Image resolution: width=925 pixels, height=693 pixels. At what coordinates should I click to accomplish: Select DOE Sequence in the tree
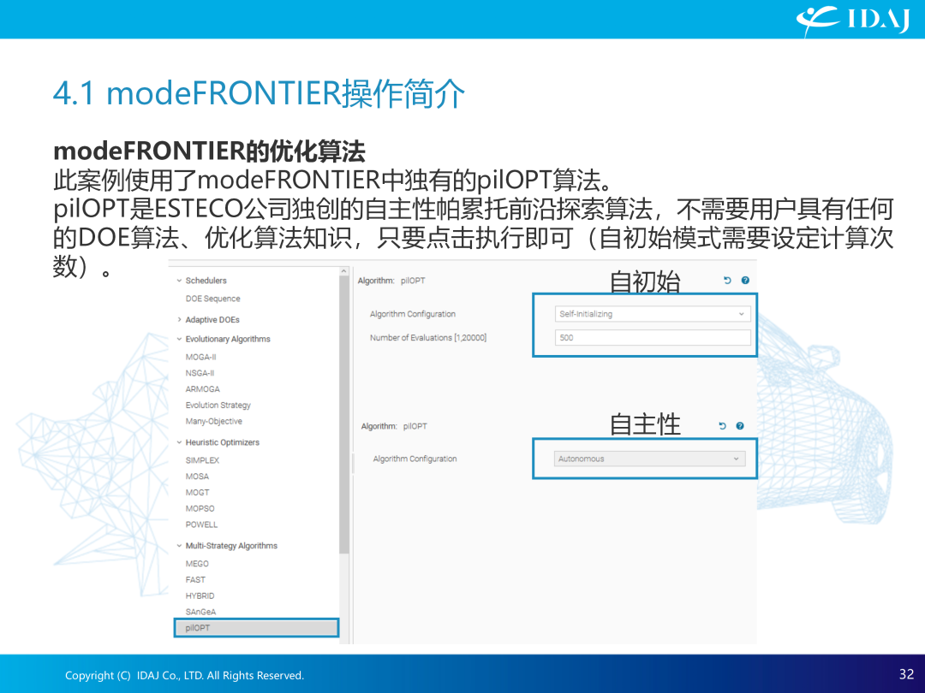pos(213,299)
